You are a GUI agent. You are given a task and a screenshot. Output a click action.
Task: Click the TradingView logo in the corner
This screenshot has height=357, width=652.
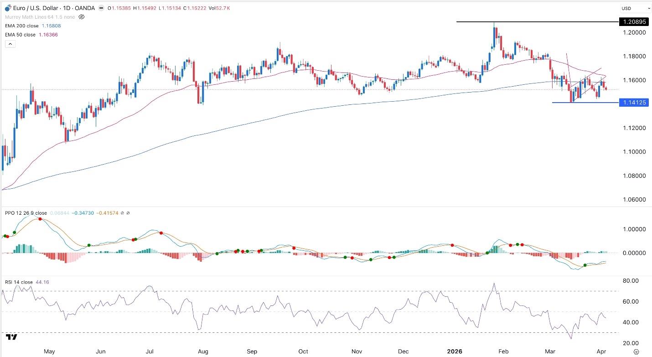(12, 337)
